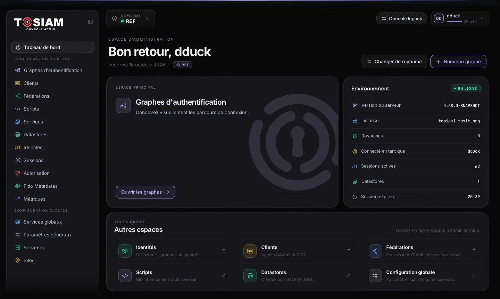The width and height of the screenshot is (500, 299).
Task: Open Paramètres généraux menu entry
Action: tap(53, 235)
